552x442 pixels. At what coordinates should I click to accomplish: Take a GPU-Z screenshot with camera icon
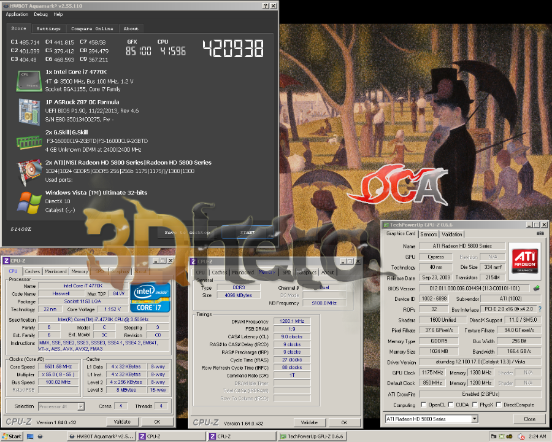coord(540,234)
